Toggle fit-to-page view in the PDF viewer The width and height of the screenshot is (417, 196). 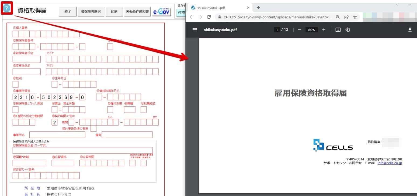click(338, 30)
